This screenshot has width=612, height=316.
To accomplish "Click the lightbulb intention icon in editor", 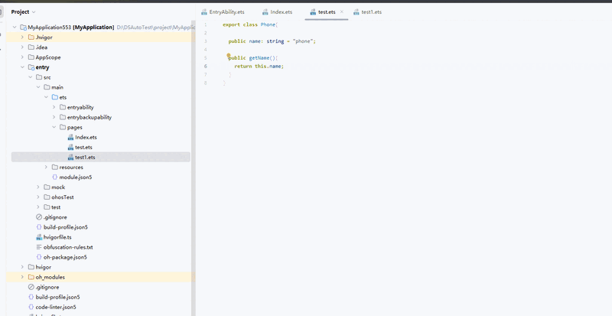I will point(228,57).
